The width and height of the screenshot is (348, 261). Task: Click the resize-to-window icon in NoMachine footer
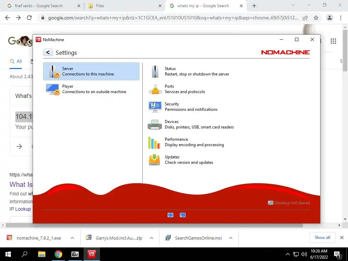point(182,215)
